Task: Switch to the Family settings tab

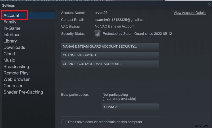Action: (x=10, y=22)
